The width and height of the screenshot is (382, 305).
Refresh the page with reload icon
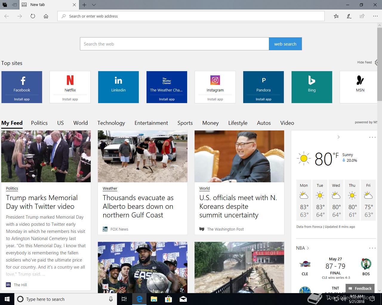pos(33,16)
